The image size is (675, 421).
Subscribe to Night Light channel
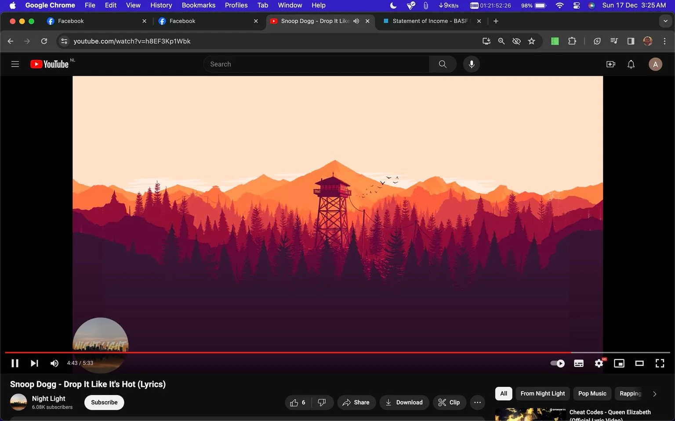tap(104, 402)
